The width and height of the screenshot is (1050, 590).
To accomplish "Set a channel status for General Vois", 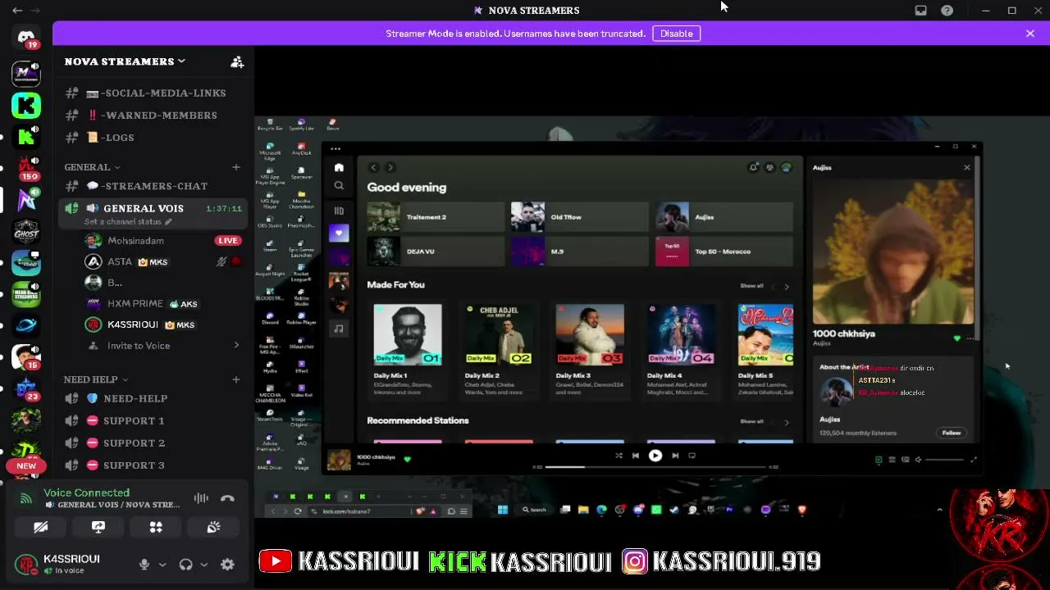I will pyautogui.click(x=128, y=222).
